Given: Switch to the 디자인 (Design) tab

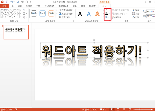Looking at the screenshot, I should point(29,6).
